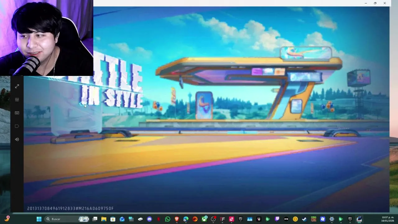
Task: Open Microsoft Store from taskbar
Action: [x=113, y=219]
